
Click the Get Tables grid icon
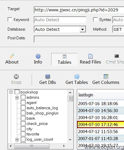tap(77, 77)
